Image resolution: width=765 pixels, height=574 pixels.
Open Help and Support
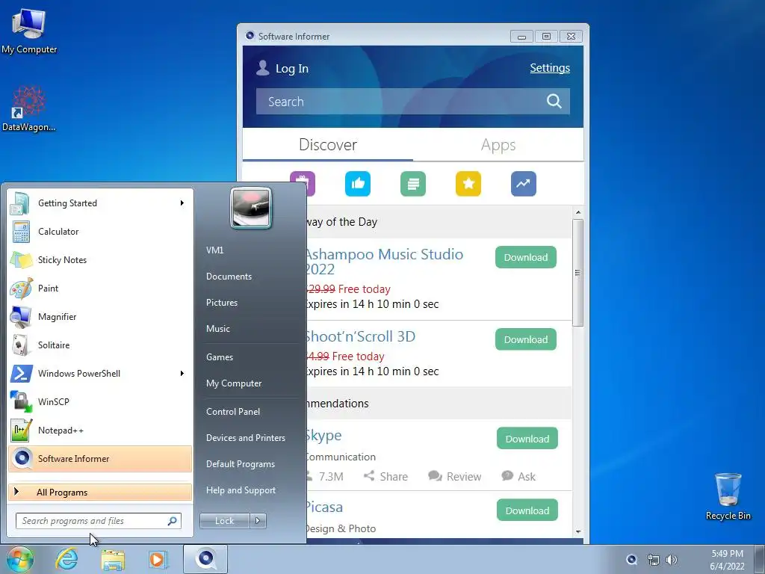(241, 490)
